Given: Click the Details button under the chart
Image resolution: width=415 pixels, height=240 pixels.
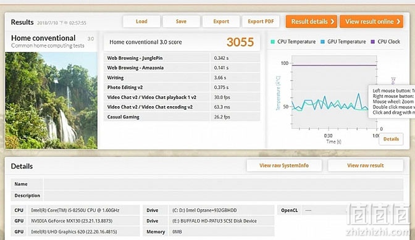Looking at the screenshot, I should point(391,139).
